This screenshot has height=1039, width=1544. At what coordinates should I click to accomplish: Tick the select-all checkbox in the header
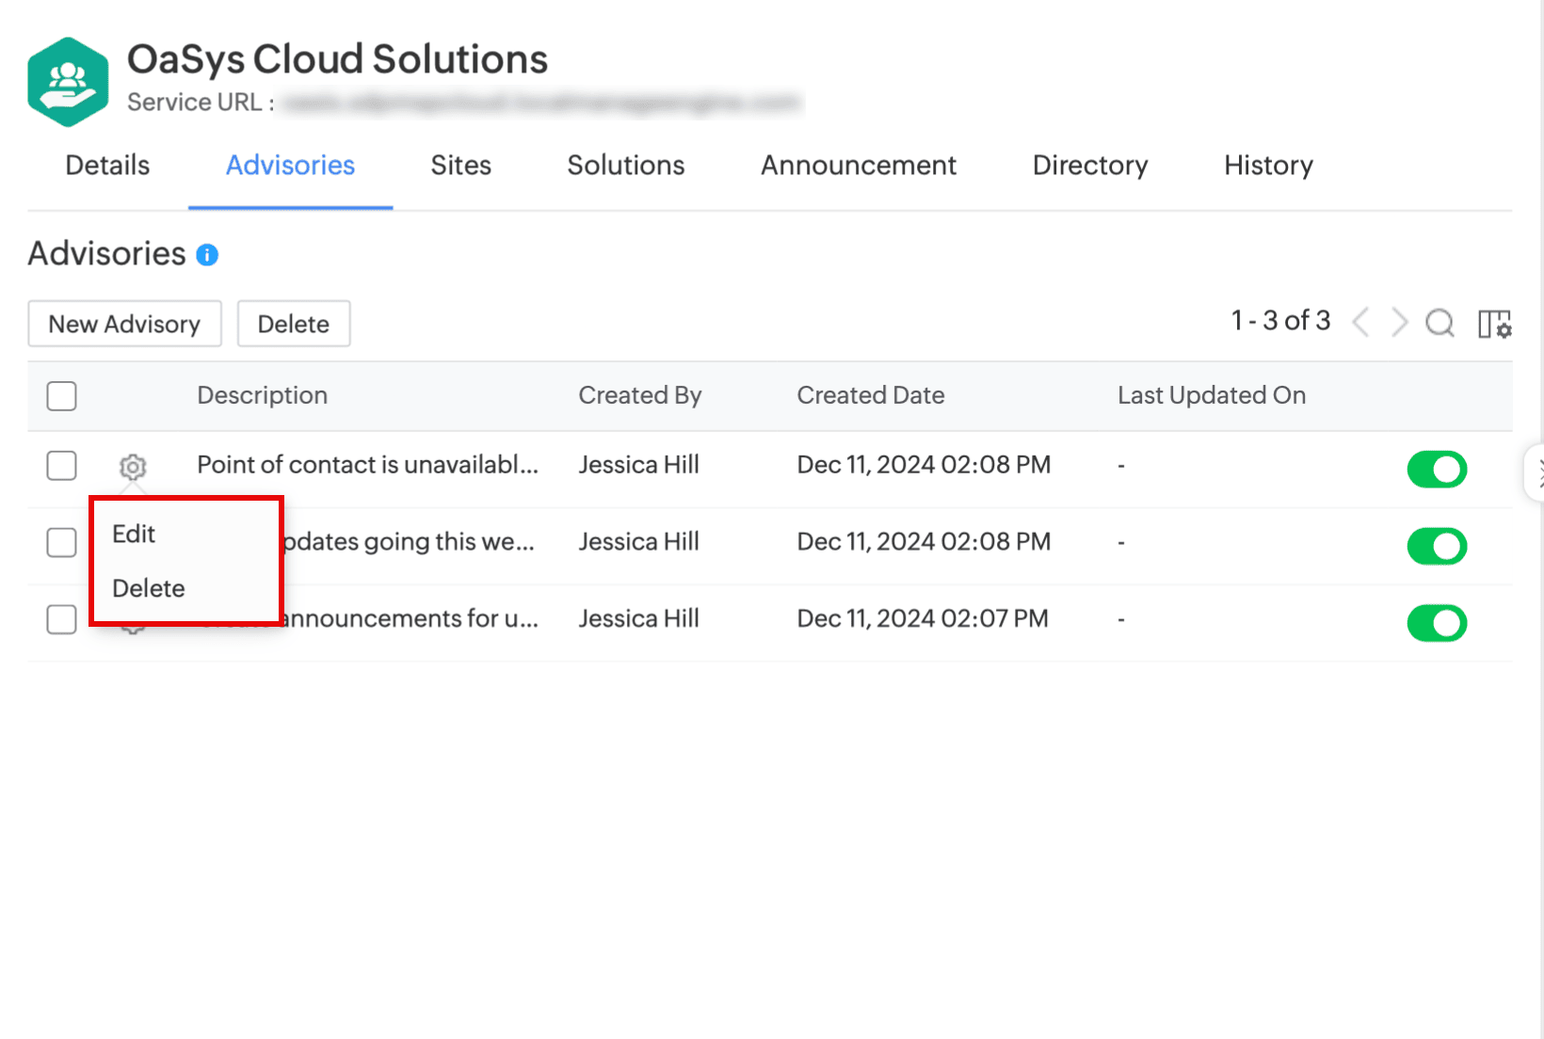pyautogui.click(x=62, y=396)
